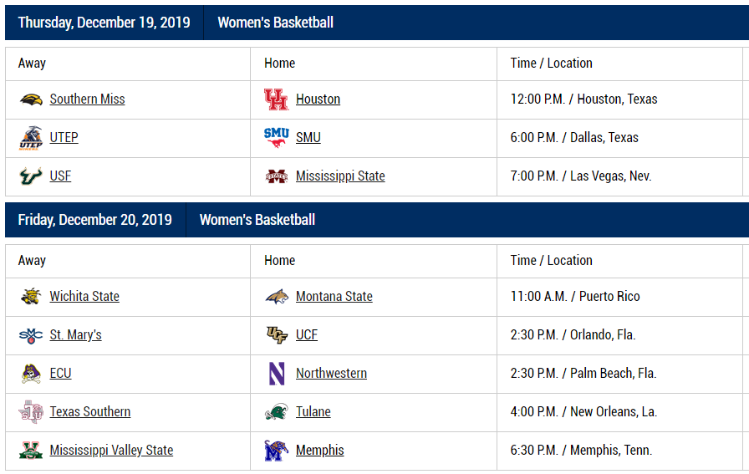Visit the Northwestern team link
Screen dimensions: 749x474
click(332, 373)
